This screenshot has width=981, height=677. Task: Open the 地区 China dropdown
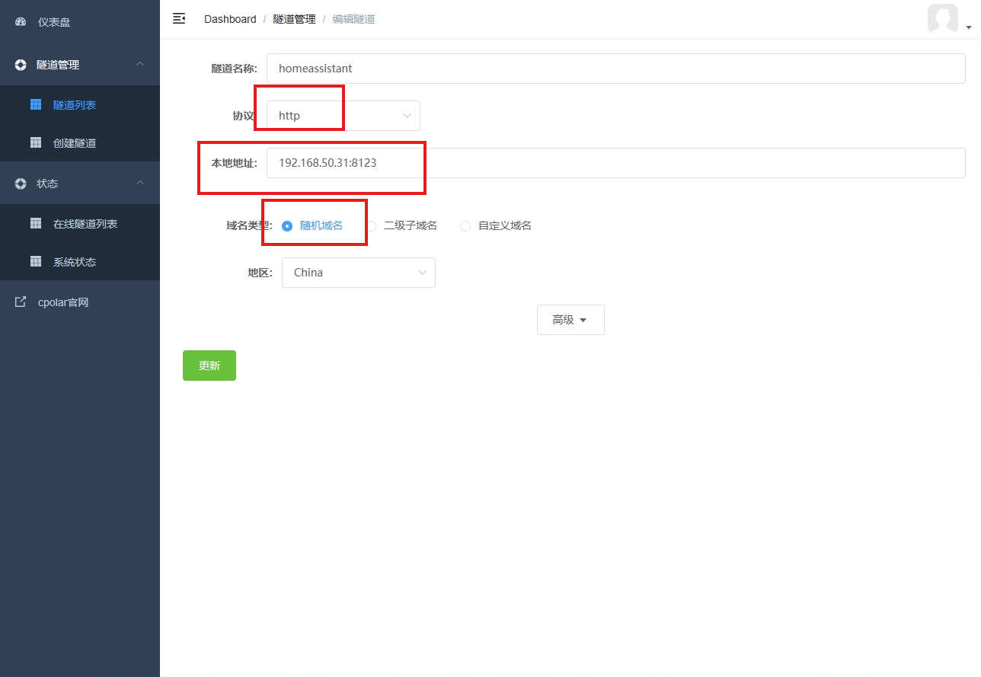point(359,273)
